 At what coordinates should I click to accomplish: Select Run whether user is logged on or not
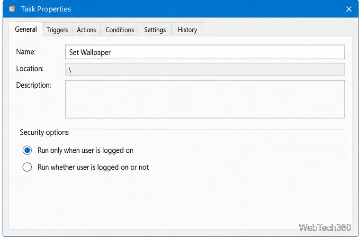pos(86,167)
